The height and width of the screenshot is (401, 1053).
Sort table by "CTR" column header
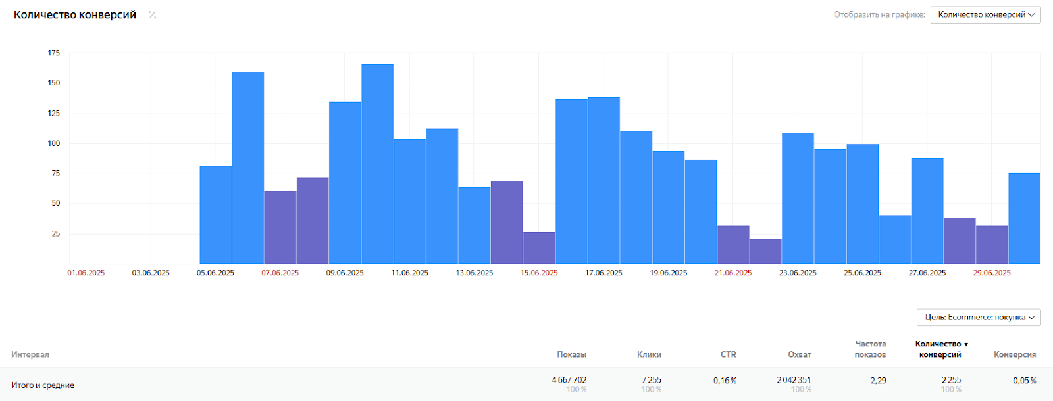pyautogui.click(x=728, y=354)
